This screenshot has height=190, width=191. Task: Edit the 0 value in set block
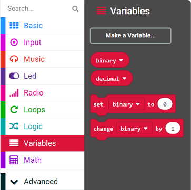(165, 104)
